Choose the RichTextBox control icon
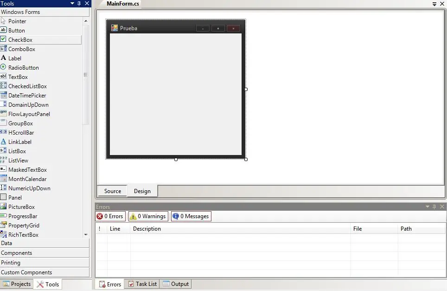Viewport: 447px width, 291px height. [3, 234]
